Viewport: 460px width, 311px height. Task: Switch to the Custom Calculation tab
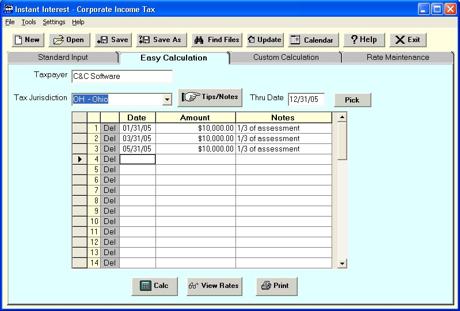coord(286,58)
